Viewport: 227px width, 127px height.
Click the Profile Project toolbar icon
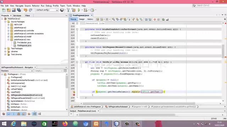92,10
